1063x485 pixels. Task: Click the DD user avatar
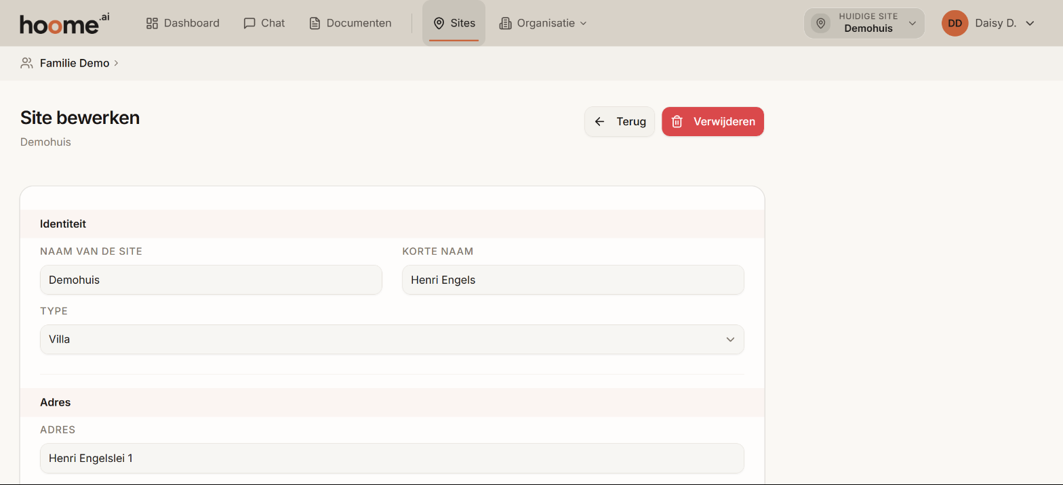tap(955, 23)
